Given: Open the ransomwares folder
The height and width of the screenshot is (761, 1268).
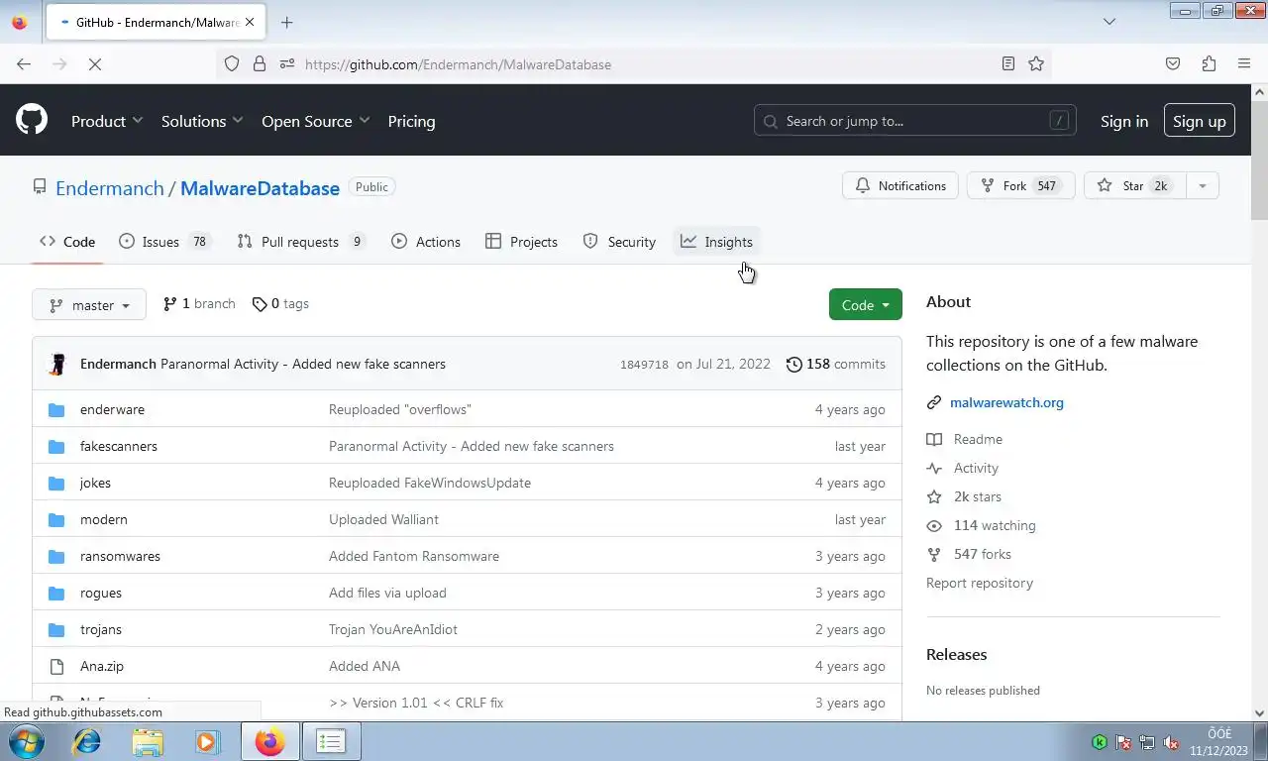Looking at the screenshot, I should click(120, 556).
